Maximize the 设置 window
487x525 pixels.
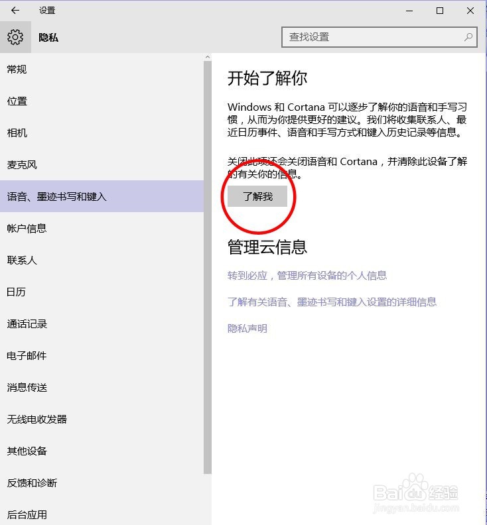pyautogui.click(x=440, y=11)
